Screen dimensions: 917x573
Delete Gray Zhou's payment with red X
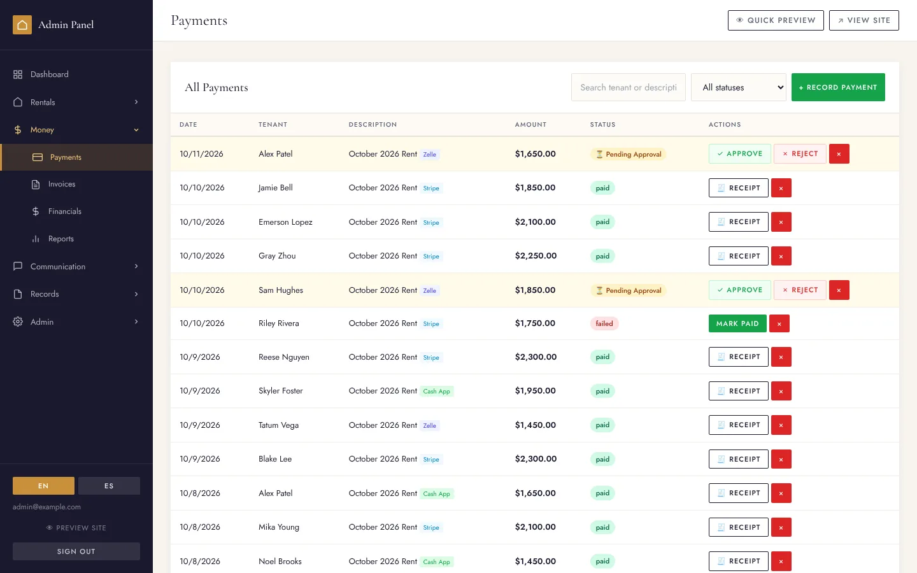coord(781,256)
